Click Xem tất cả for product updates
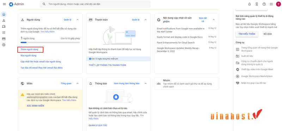Viewport: 282px width, 131px height. (x=203, y=20)
